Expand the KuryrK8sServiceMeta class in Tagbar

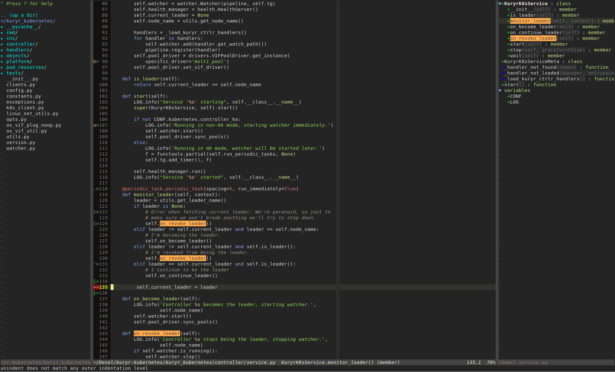[502, 61]
